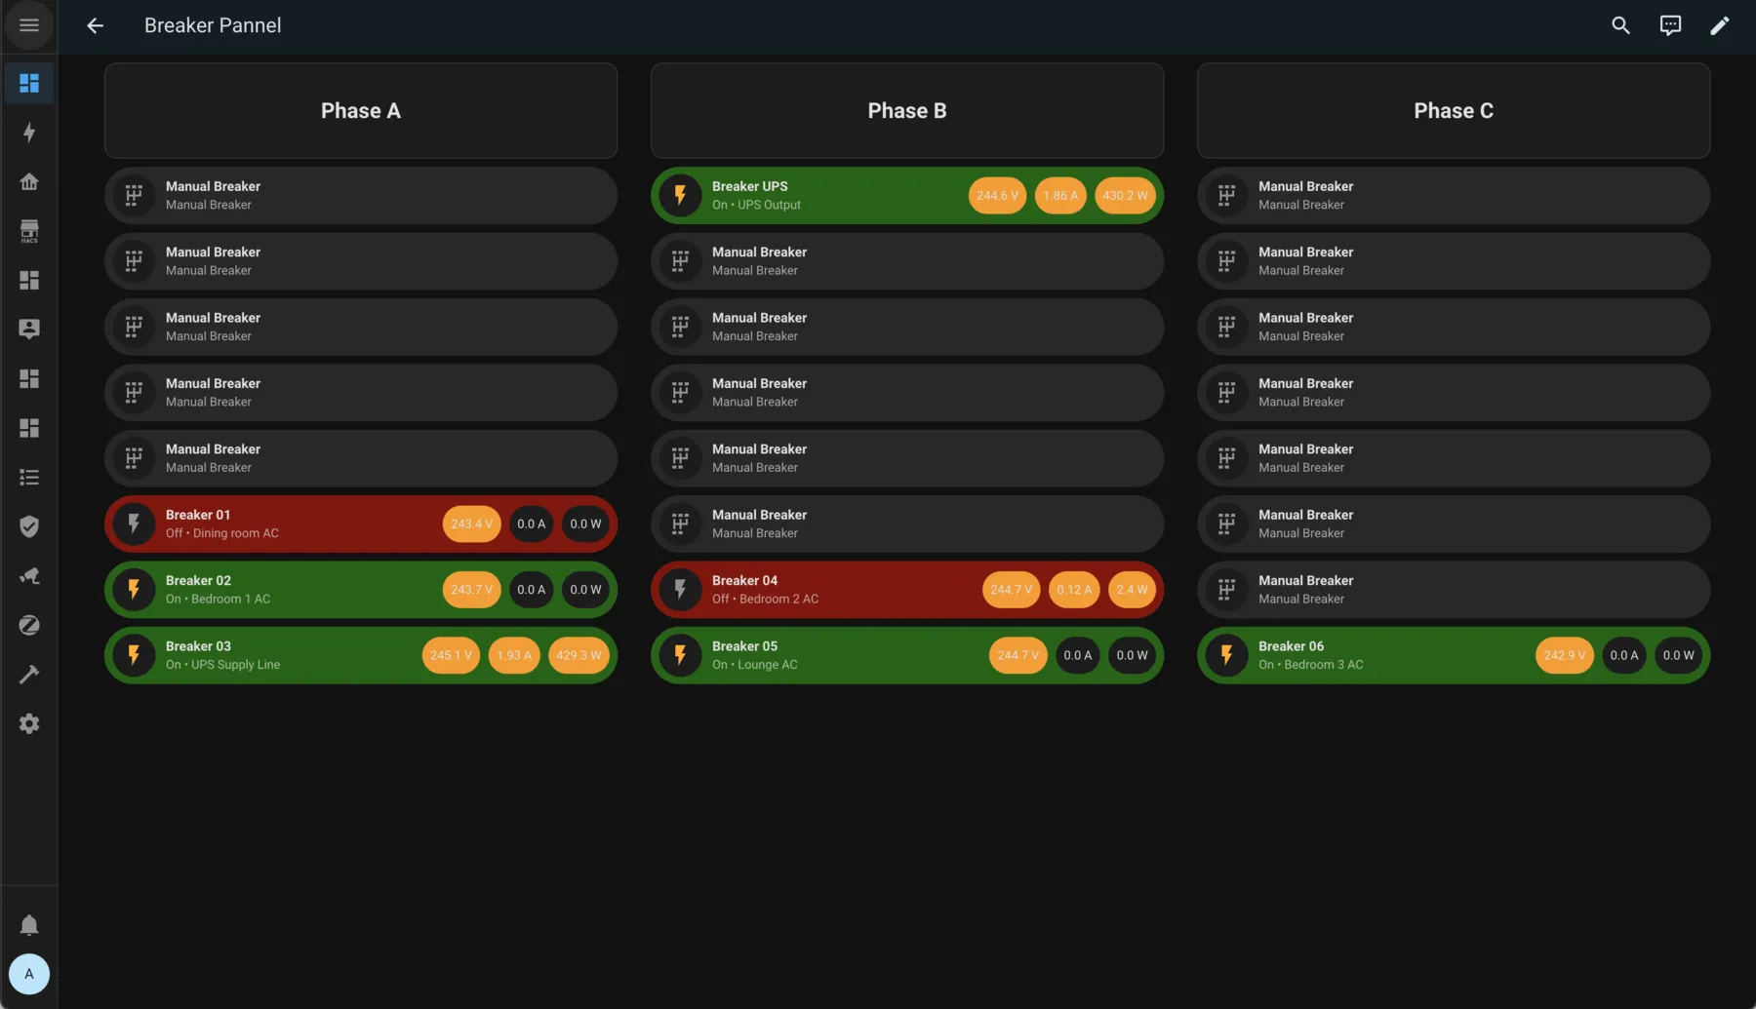Open the person badge sidebar icon
The width and height of the screenshot is (1756, 1009).
point(29,330)
